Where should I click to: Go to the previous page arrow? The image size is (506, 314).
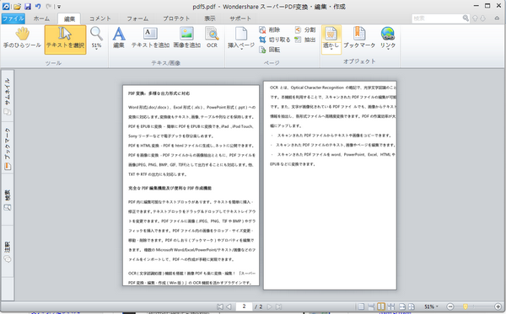pos(229,306)
